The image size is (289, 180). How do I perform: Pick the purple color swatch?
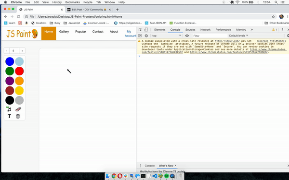pyautogui.click(x=10, y=81)
